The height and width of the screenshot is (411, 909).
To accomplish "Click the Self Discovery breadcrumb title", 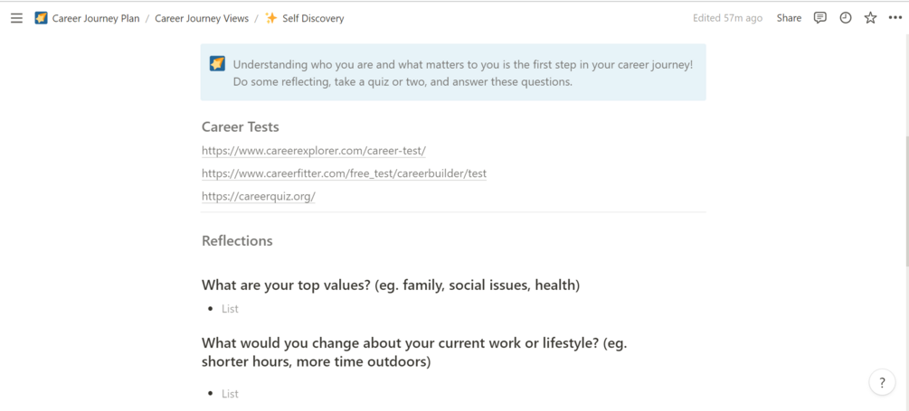I will coord(313,18).
